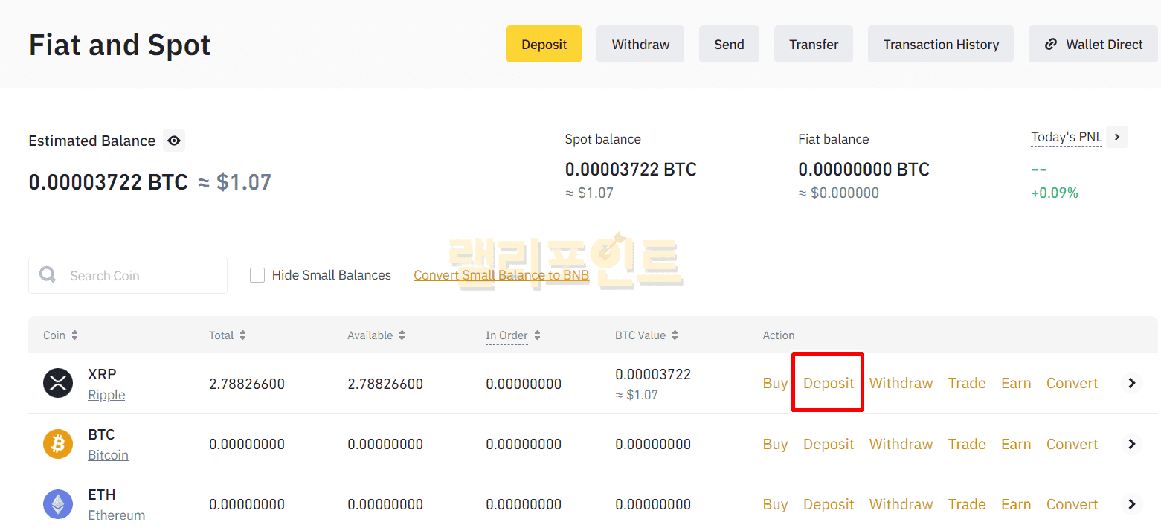Image resolution: width=1161 pixels, height=528 pixels.
Task: Click the search magnifier icon
Action: pos(48,275)
